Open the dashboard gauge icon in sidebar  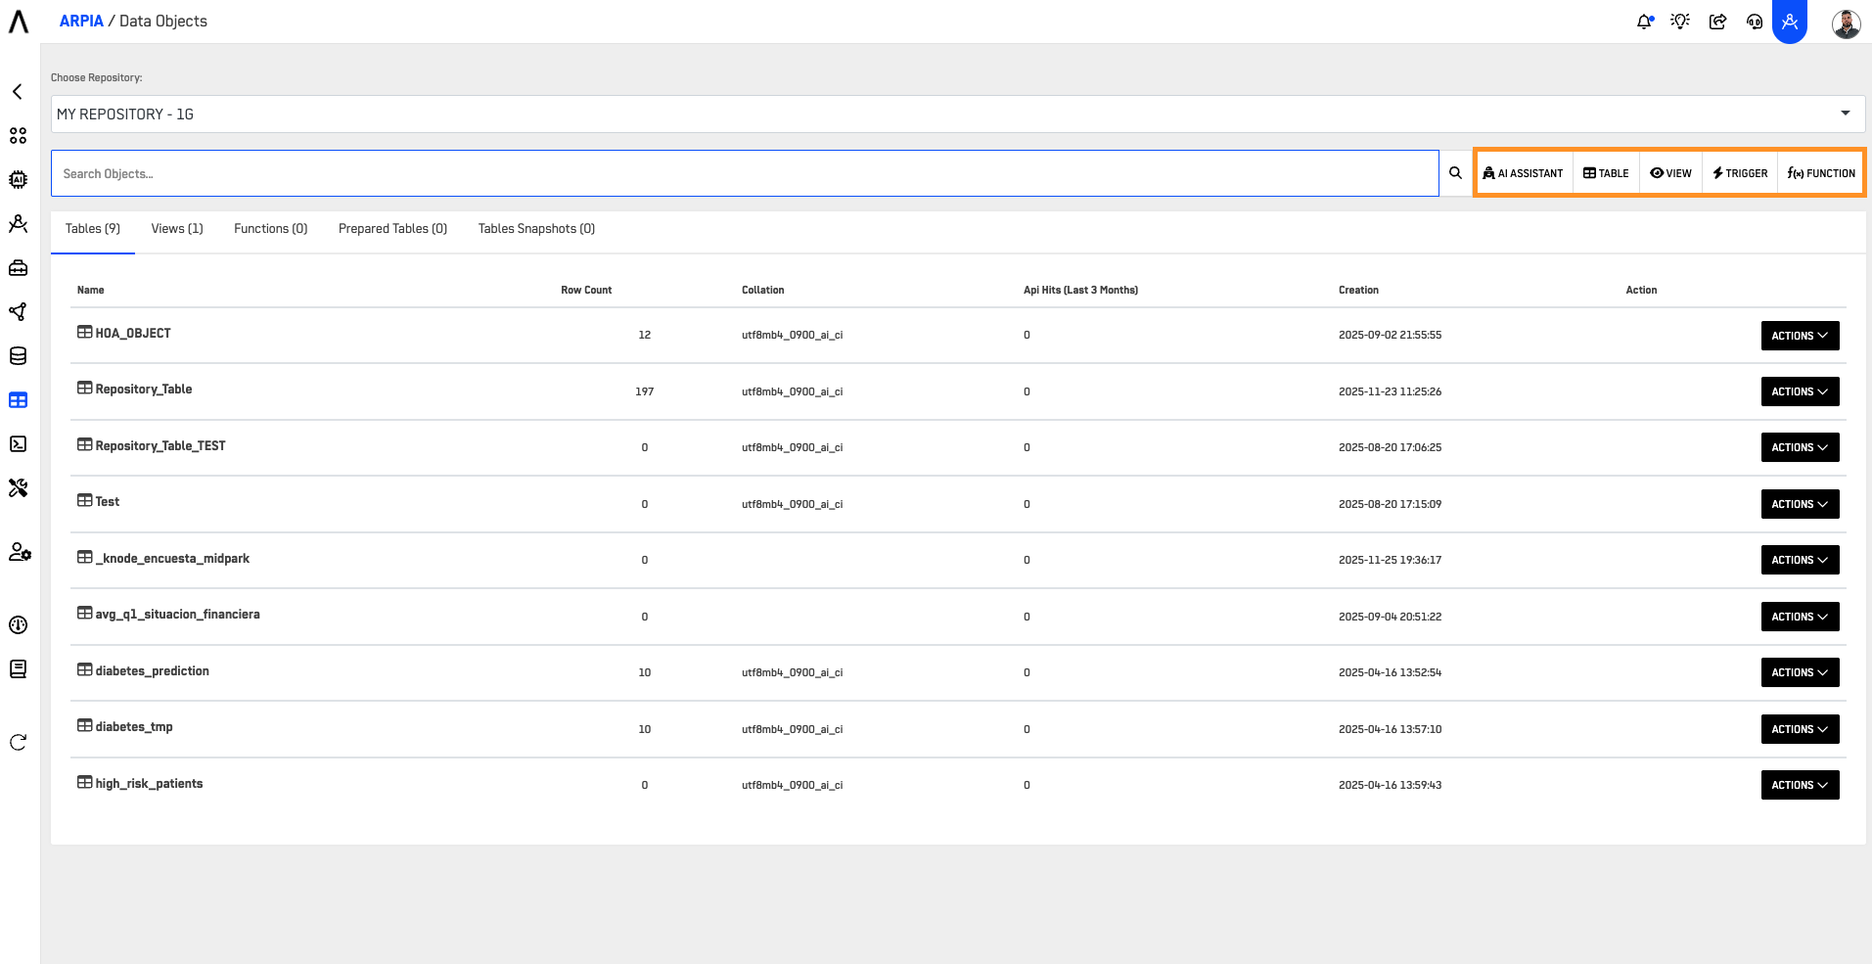coord(18,624)
